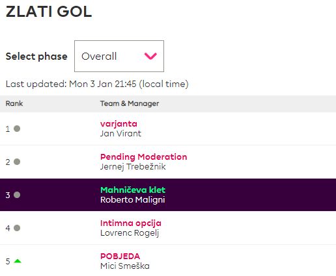Open the Intimna opcija team link

click(x=131, y=223)
